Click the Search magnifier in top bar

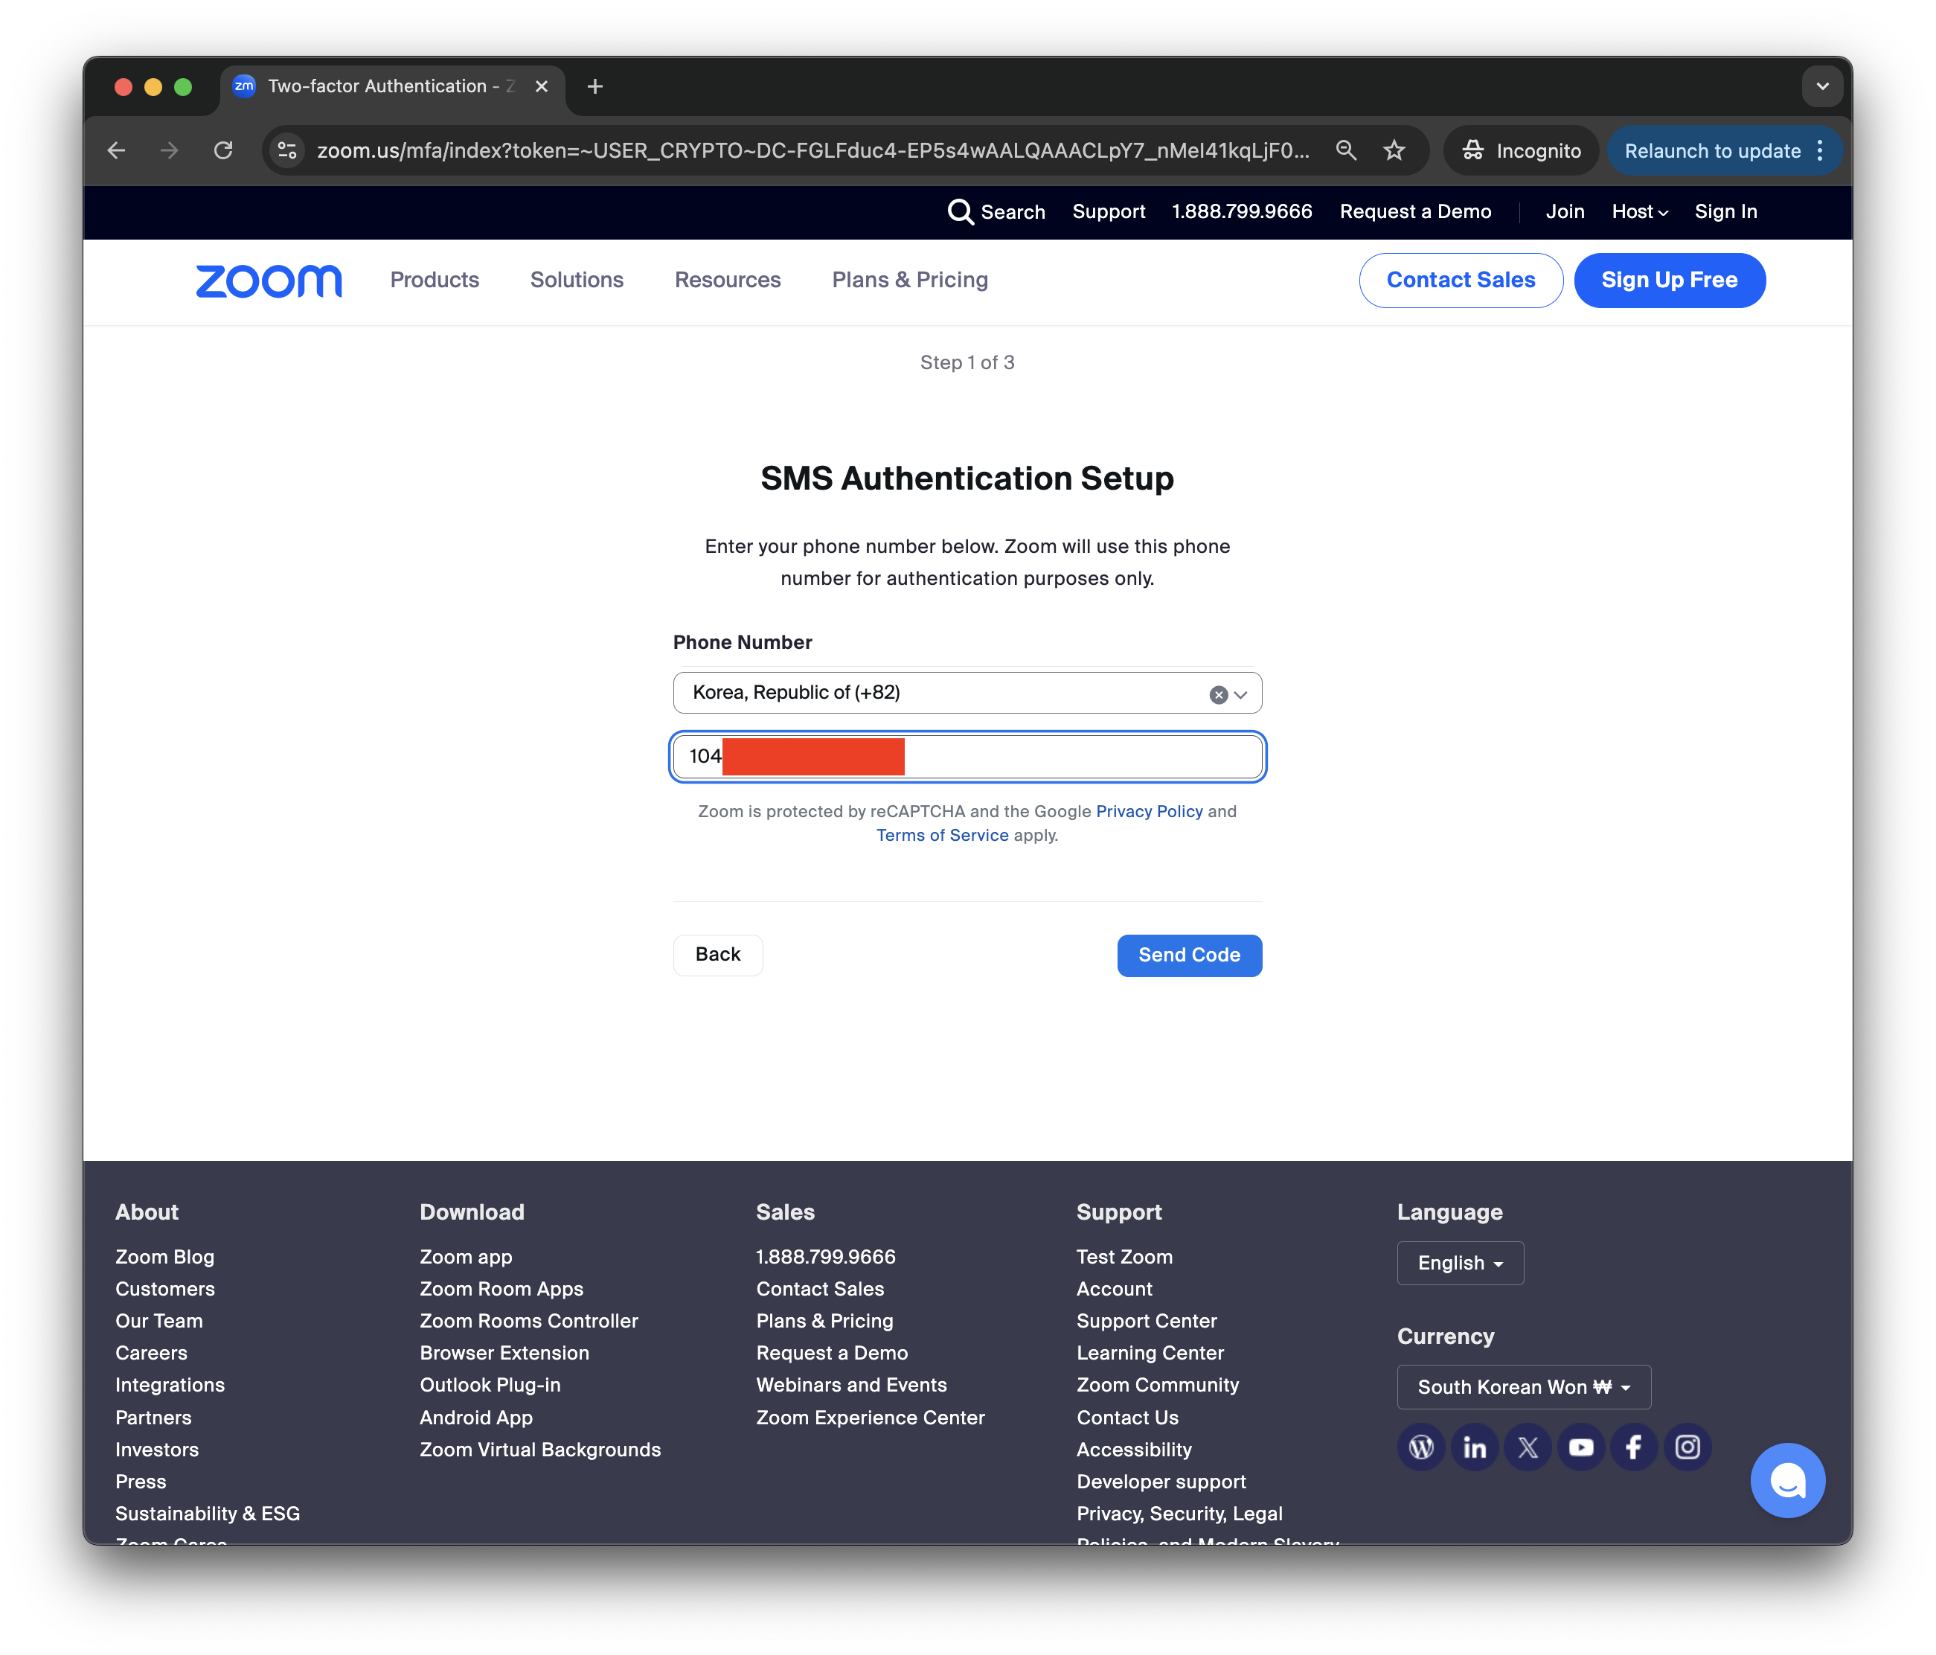pos(960,211)
